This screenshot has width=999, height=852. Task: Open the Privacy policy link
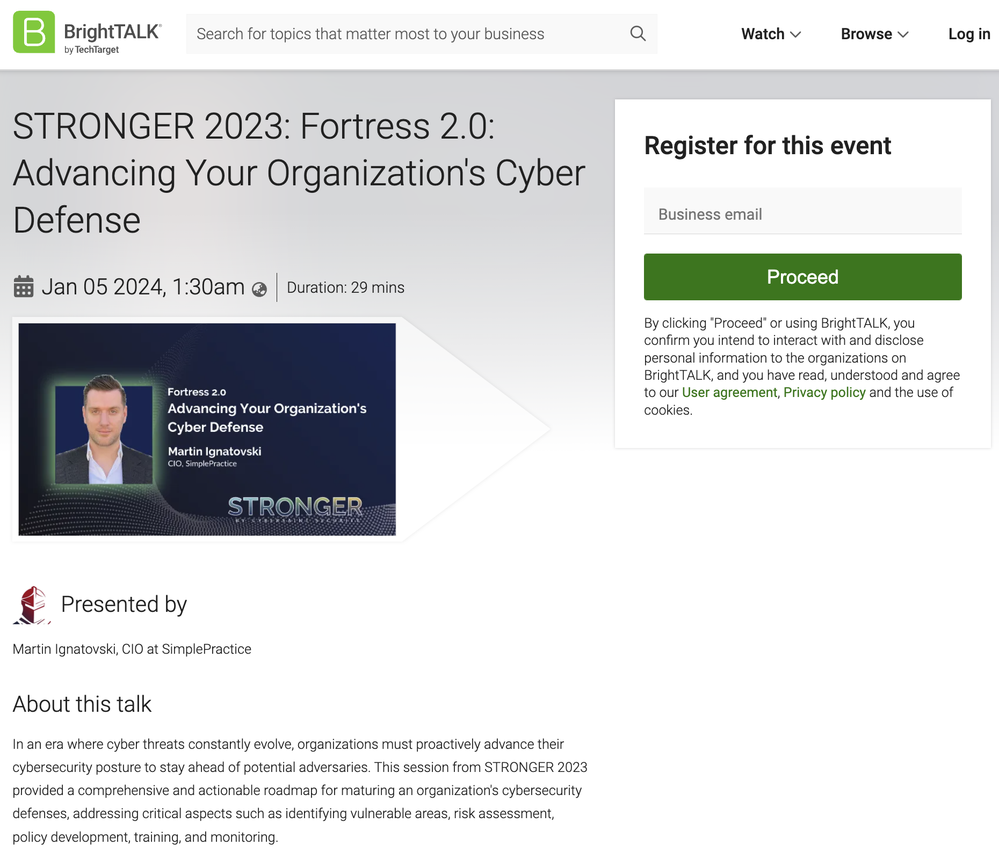824,392
